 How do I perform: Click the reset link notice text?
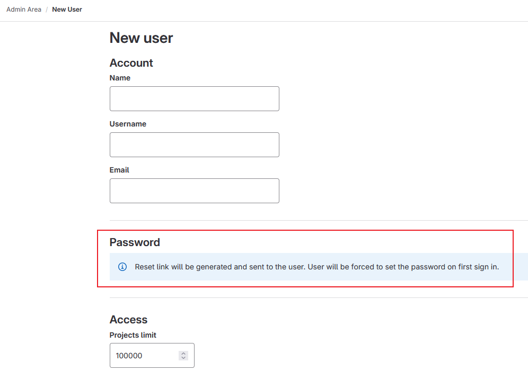tap(316, 267)
